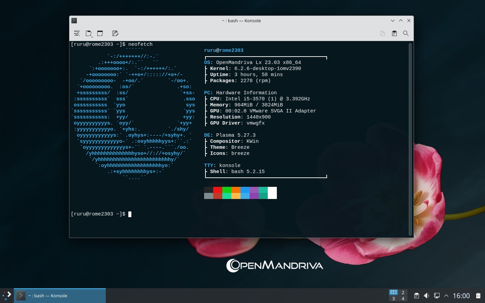Open the network connections tray icon

click(x=437, y=296)
